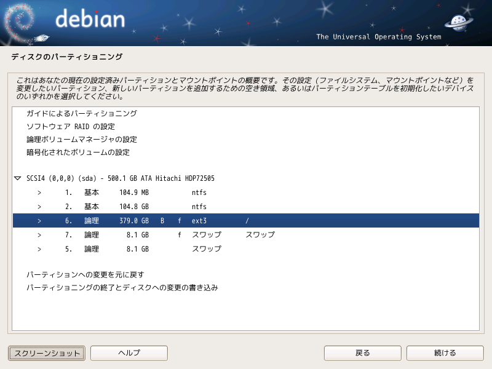This screenshot has width=492, height=369.
Task: Select partition 2 with 104.8 GB ntfs
Action: pyautogui.click(x=246, y=207)
